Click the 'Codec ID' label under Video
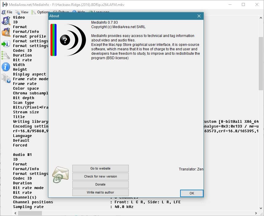This screenshot has width=264, height=216. tap(22, 51)
